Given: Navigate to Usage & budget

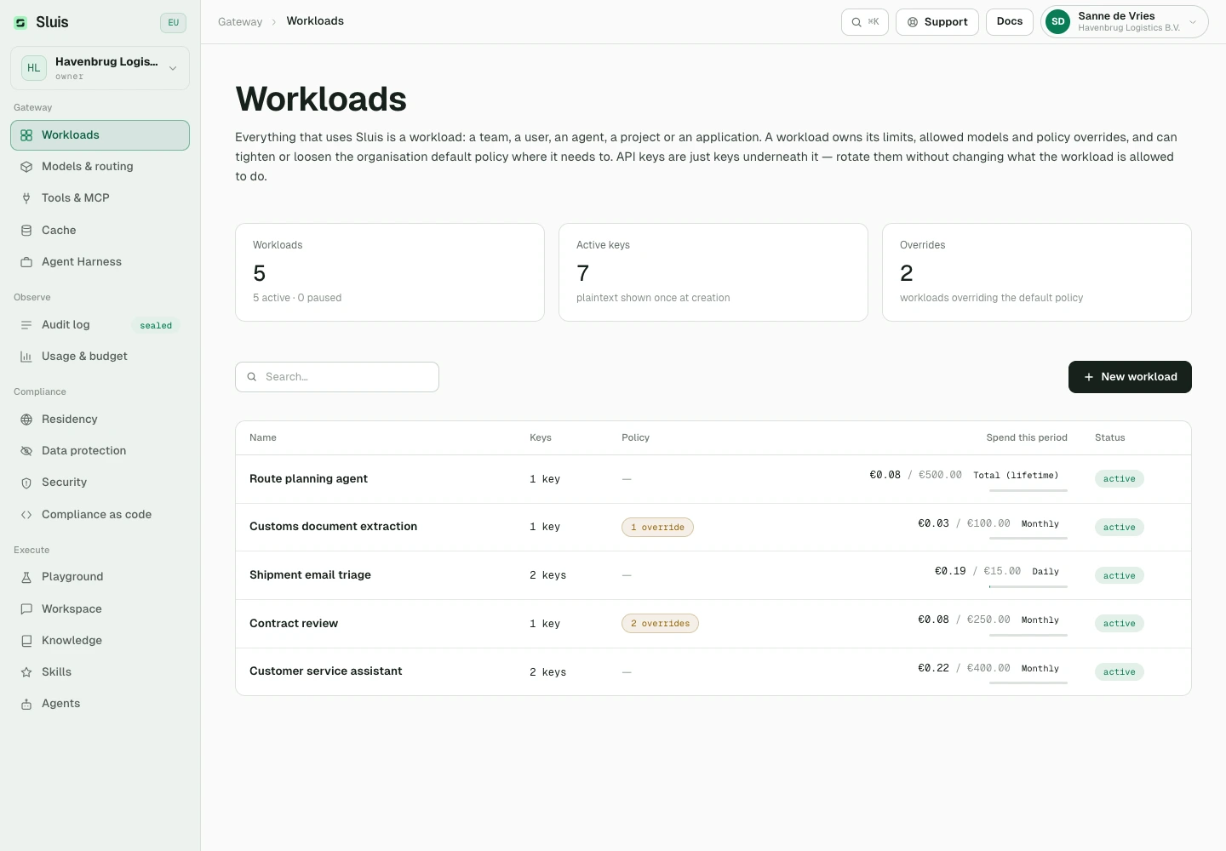Looking at the screenshot, I should point(100,357).
